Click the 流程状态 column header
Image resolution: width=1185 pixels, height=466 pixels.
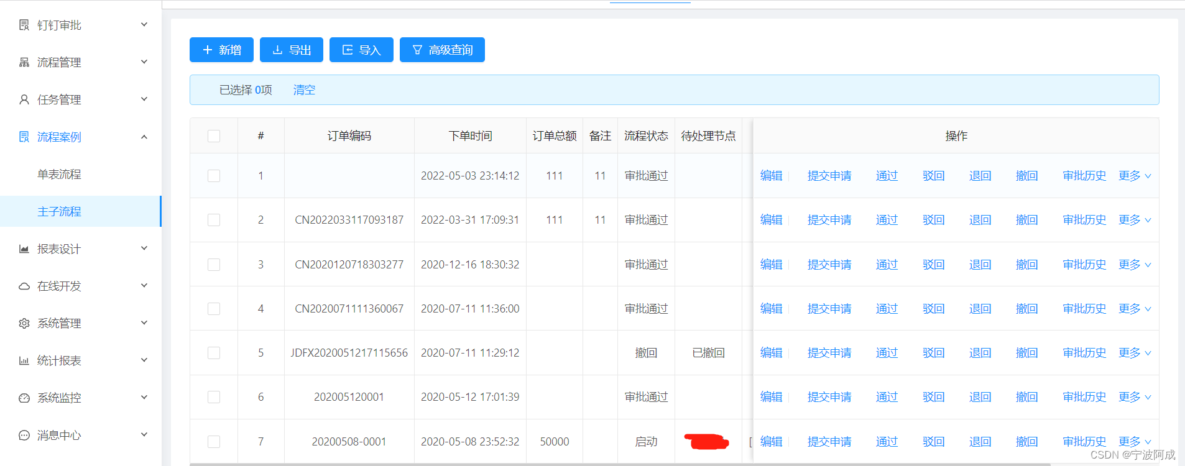point(646,136)
